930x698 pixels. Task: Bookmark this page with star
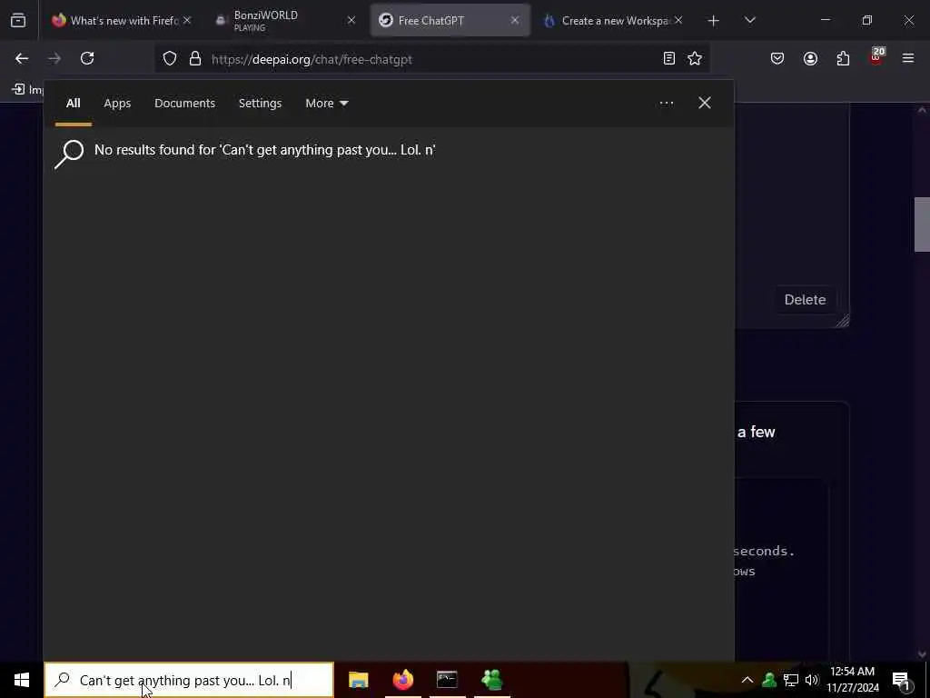pos(695,59)
